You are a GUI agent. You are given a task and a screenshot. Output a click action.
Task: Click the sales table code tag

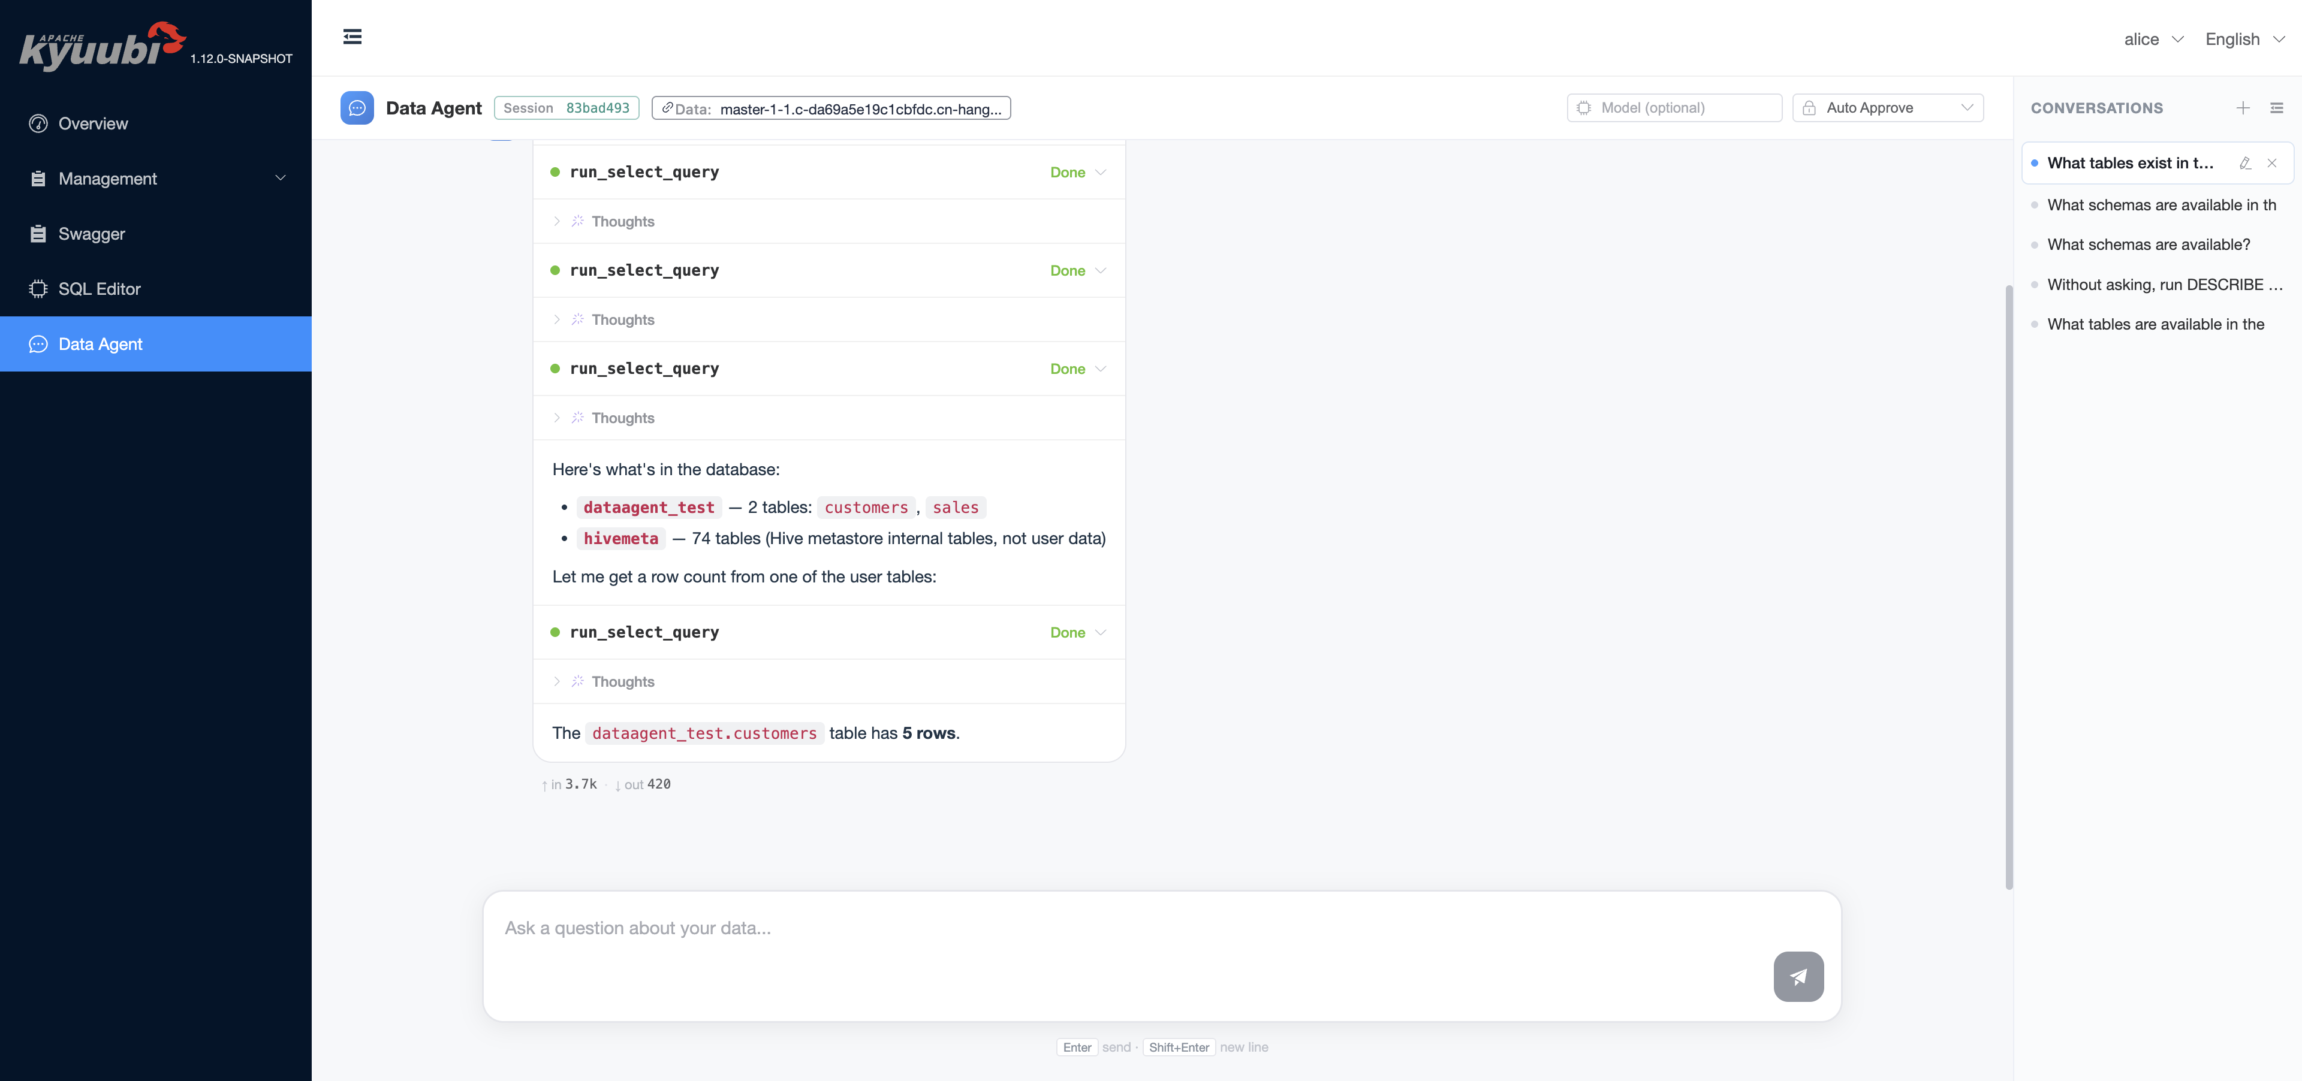tap(956, 508)
